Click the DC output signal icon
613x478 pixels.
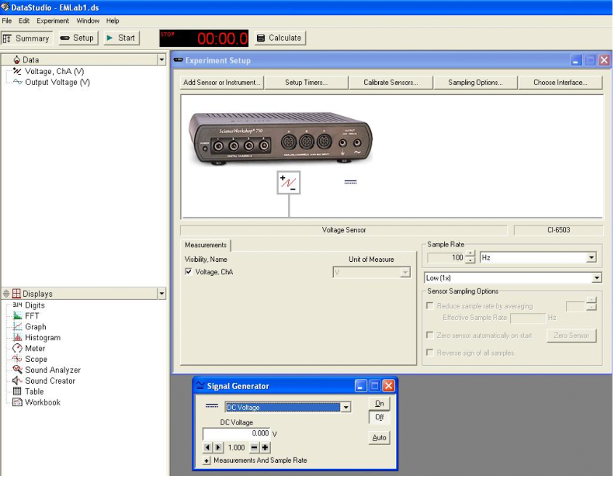(x=350, y=182)
